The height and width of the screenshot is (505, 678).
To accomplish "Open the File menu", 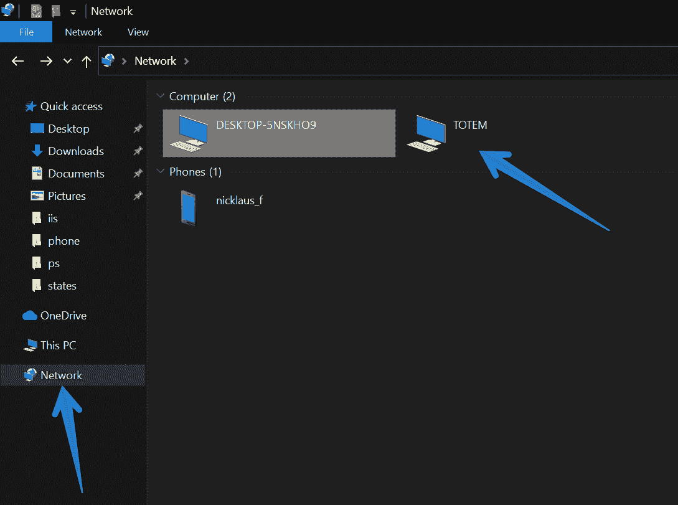I will pyautogui.click(x=26, y=32).
